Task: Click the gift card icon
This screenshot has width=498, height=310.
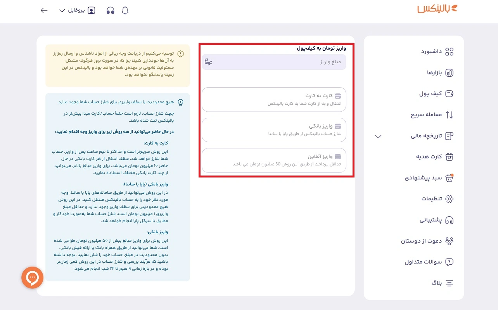Action: coord(449,157)
